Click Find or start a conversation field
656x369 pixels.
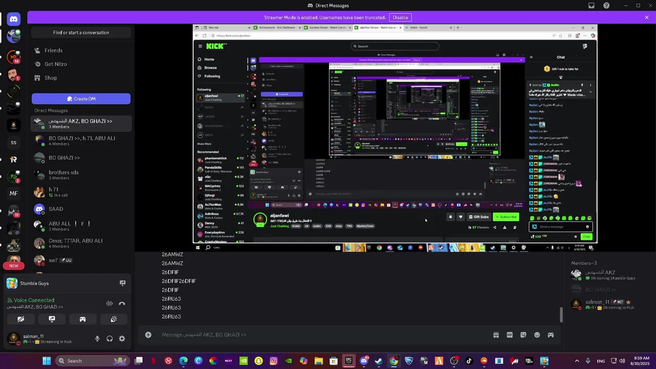point(81,32)
